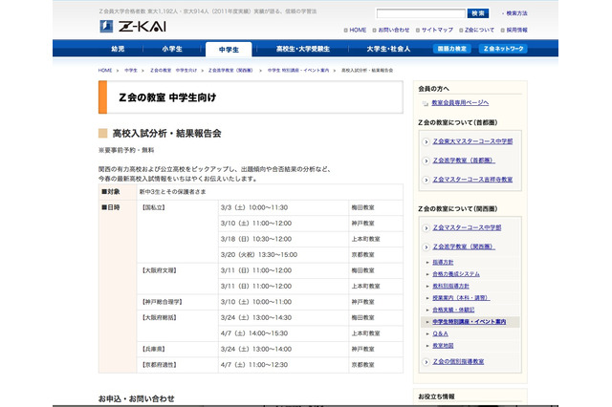Image resolution: width=612 pixels, height=407 pixels.
Task: Open Z会マスターコース吉祥寺教室 link
Action: (x=472, y=180)
